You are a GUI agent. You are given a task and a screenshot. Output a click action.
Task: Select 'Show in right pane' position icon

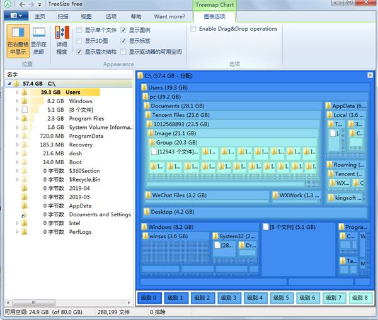tap(18, 41)
